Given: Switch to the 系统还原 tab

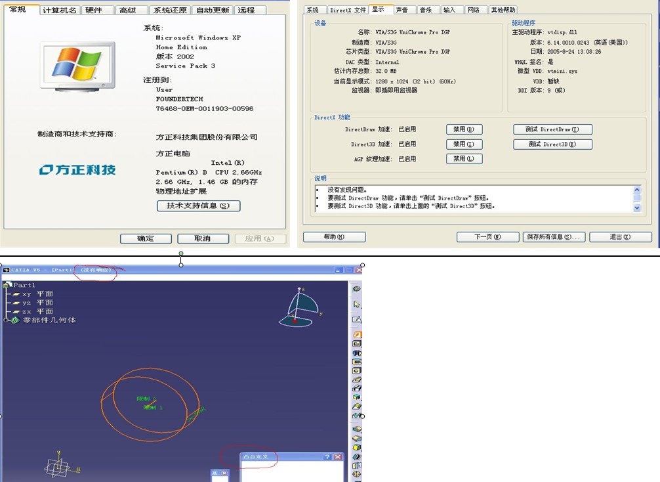Looking at the screenshot, I should coord(170,10).
